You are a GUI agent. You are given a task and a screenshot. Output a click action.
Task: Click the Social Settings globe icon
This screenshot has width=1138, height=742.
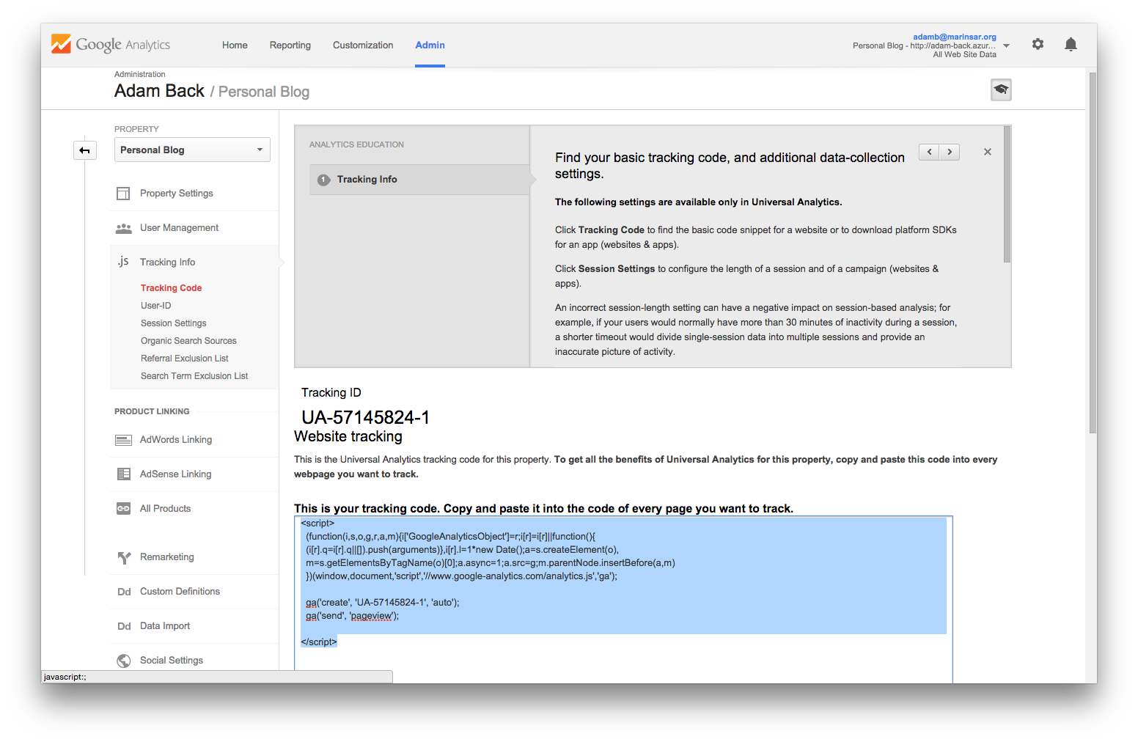123,661
